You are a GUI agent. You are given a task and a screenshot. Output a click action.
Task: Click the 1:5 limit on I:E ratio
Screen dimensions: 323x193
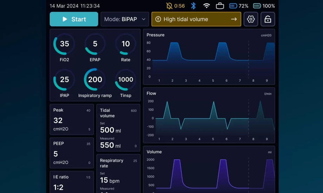[x=88, y=177]
